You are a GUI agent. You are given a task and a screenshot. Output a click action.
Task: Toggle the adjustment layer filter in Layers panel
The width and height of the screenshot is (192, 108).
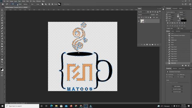[150, 12]
